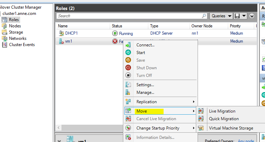Screen dimensions: 265x142
Task: Select the DHCP1 role row
Action: 156,33
